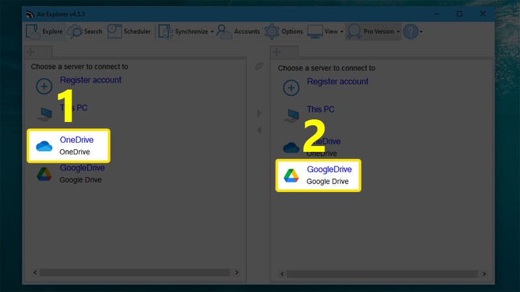Click left pane horizontal scrollbar track
Screen dimensions: 520x292
(135, 273)
